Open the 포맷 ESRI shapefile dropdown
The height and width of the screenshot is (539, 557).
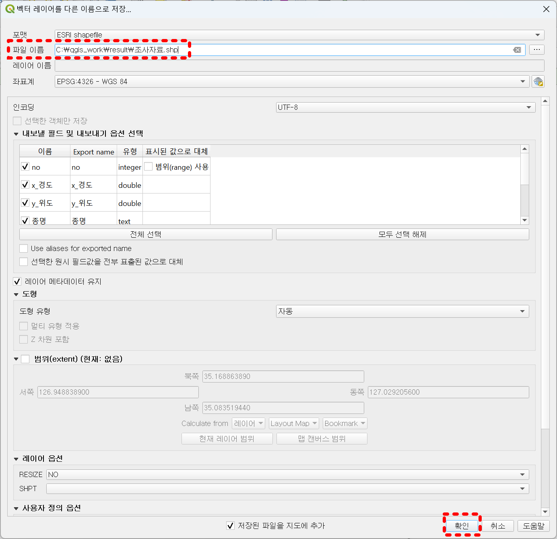pos(299,35)
